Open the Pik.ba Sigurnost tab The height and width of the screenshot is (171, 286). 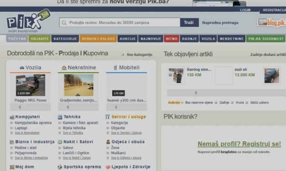pyautogui.click(x=266, y=39)
